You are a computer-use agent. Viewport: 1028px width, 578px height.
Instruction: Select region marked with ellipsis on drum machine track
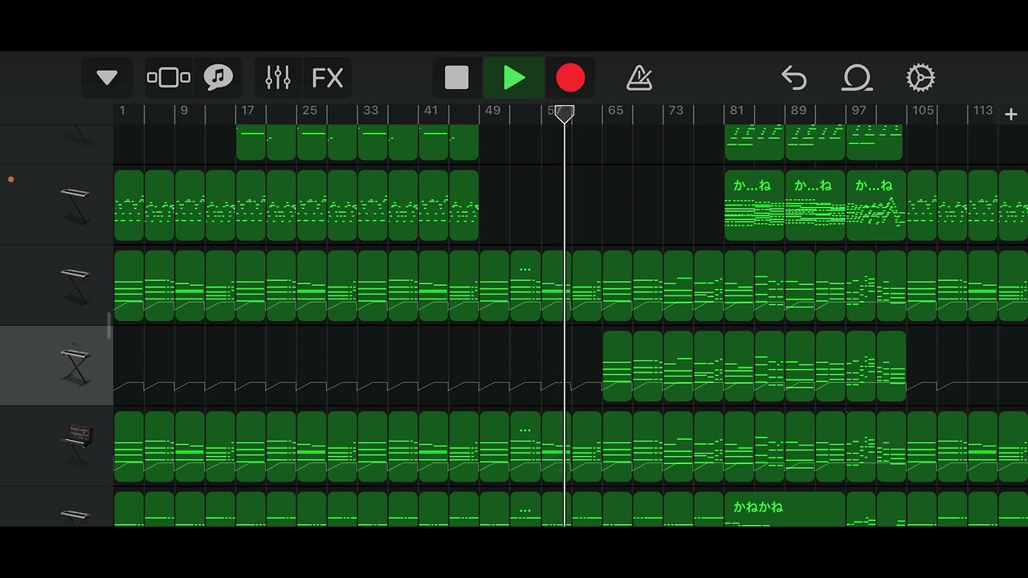click(525, 446)
